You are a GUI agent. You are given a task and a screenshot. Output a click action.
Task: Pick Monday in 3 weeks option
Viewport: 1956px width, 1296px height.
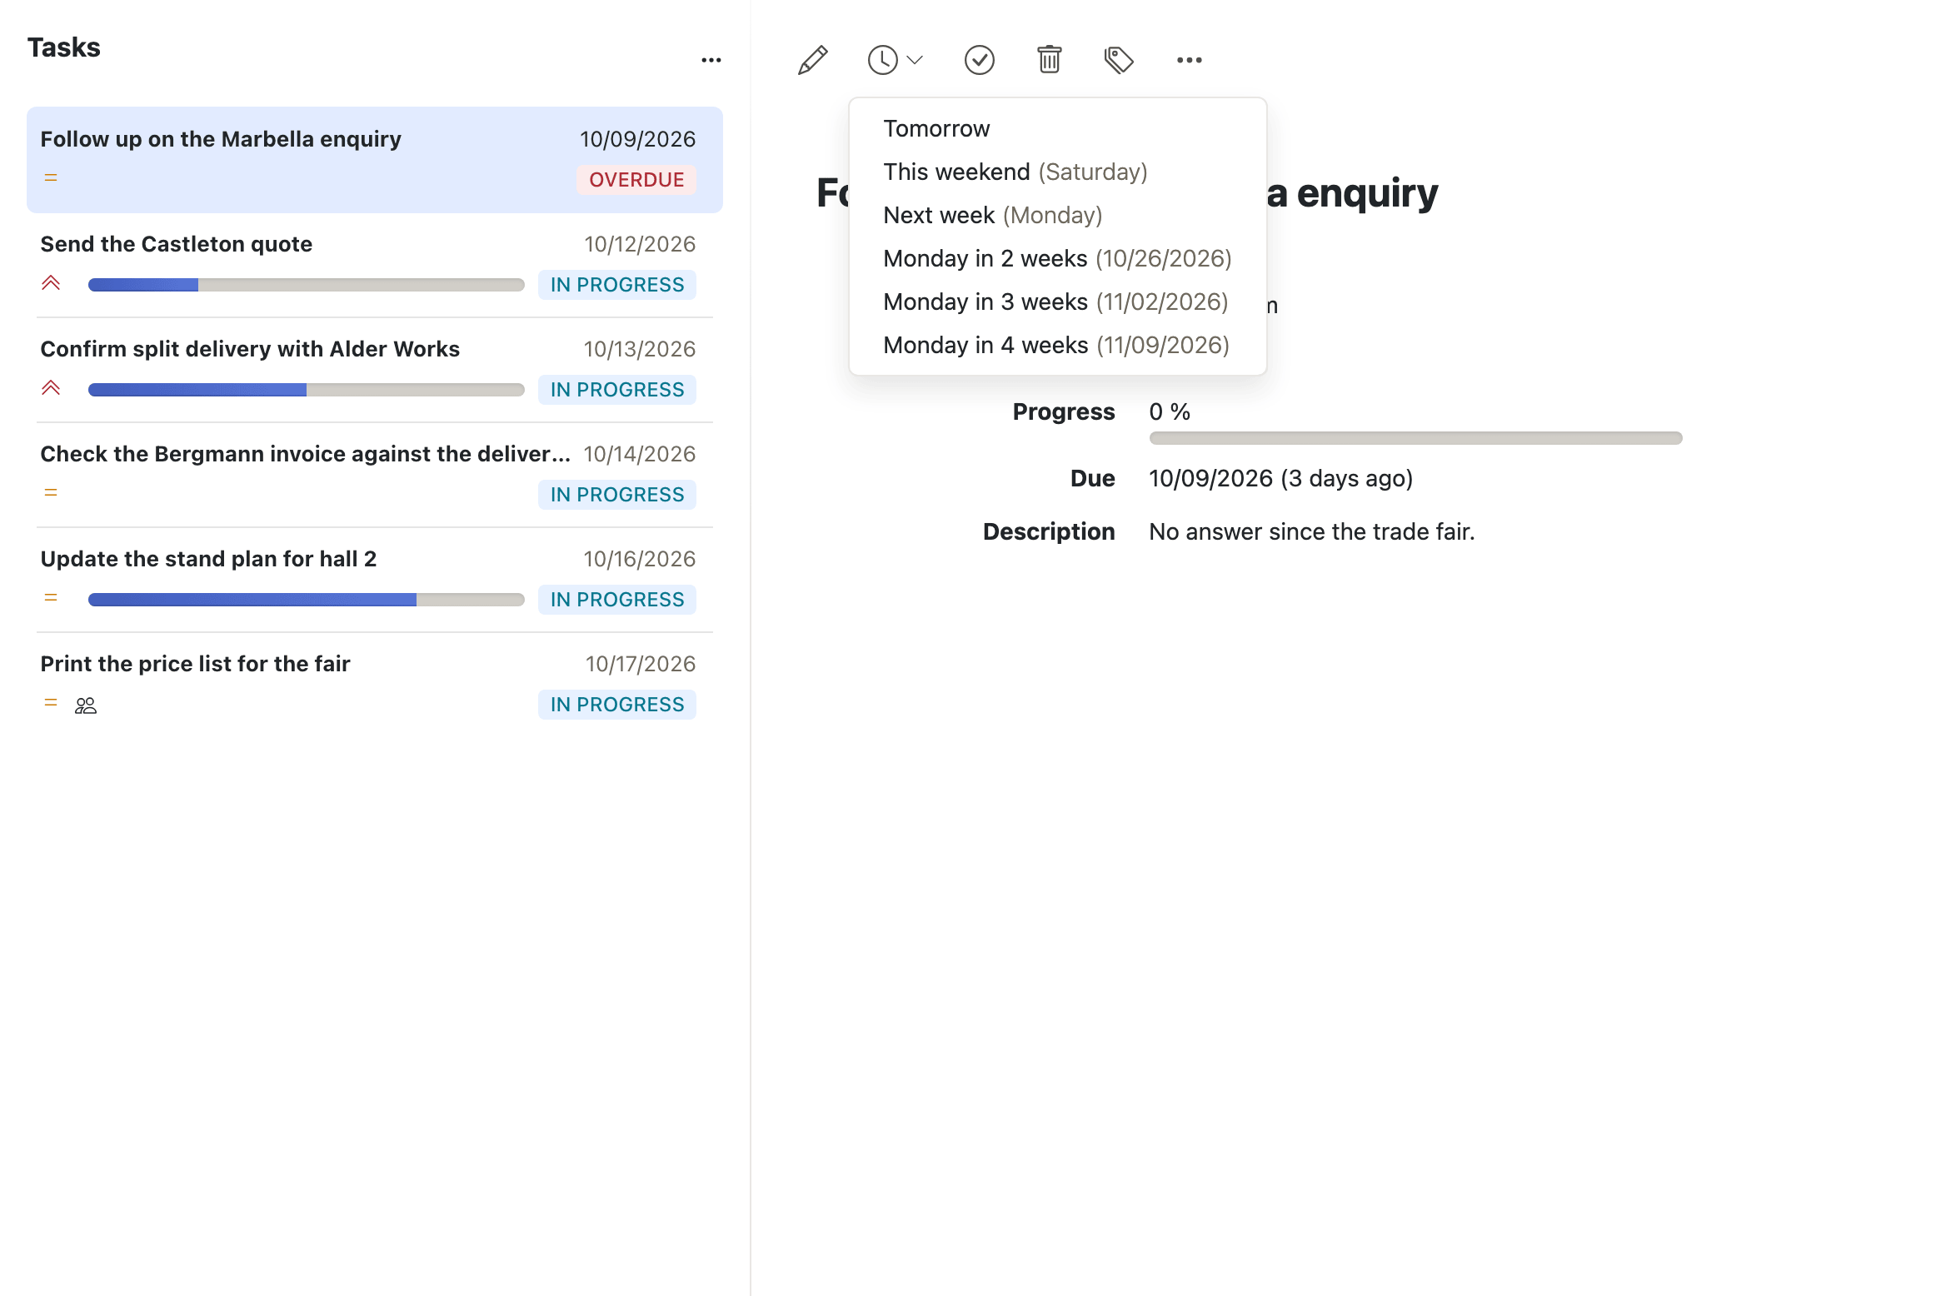click(x=1057, y=302)
